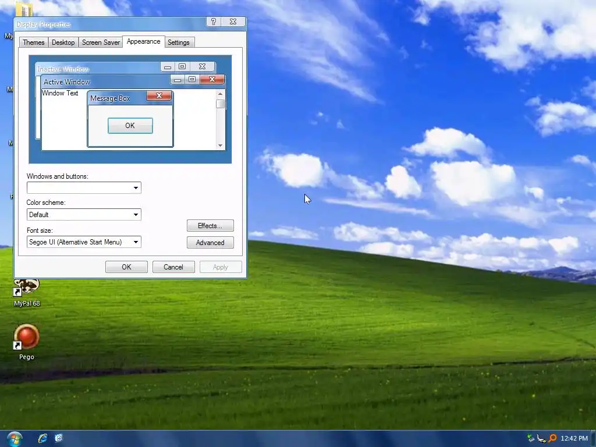
Task: Click the preview Window Text label
Action: [60, 93]
